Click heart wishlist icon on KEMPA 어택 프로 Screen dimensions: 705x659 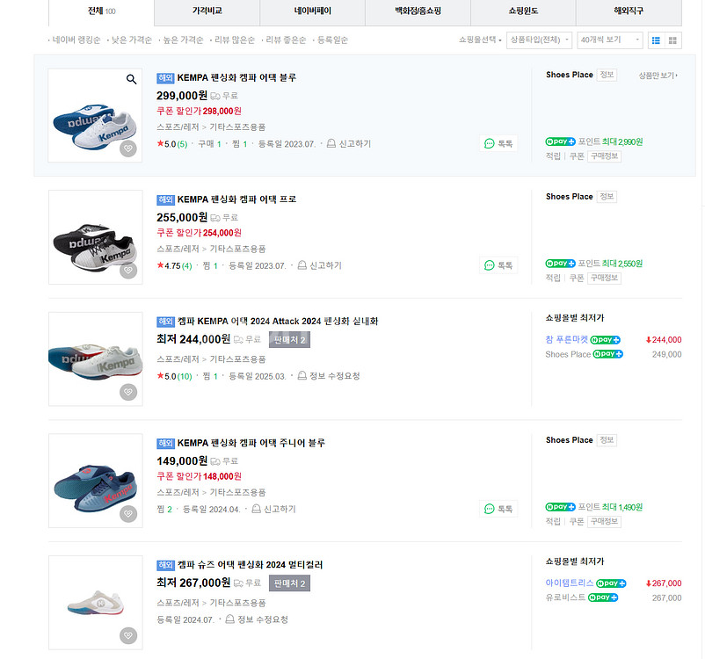point(128,271)
